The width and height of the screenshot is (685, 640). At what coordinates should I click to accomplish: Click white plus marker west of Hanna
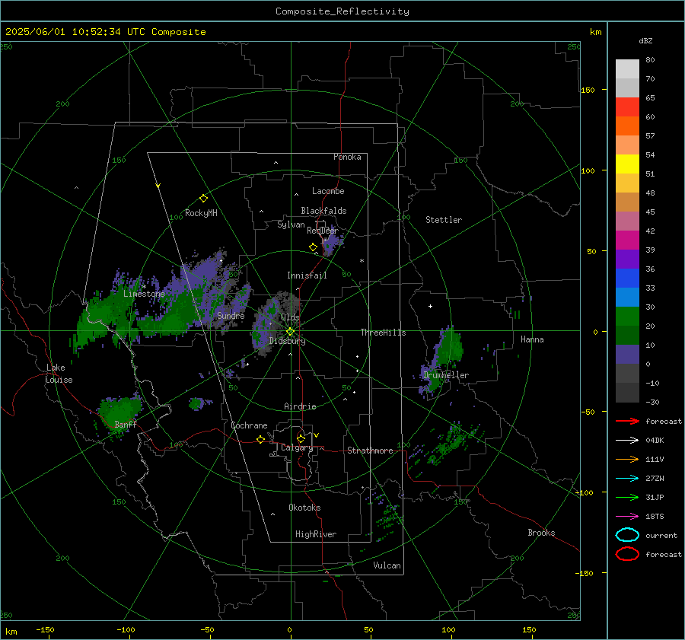coord(430,306)
